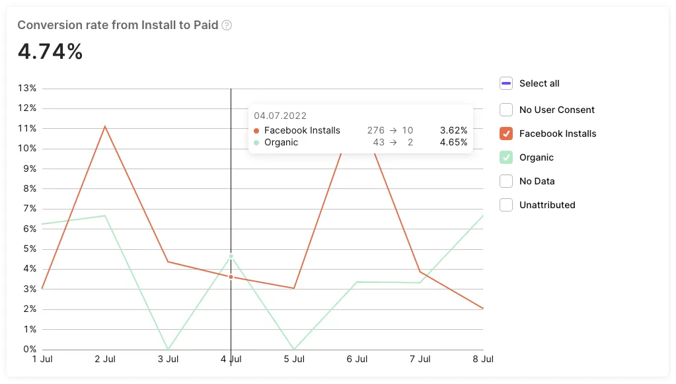Click the orange Facebook Installs point on 4 Jul
This screenshot has height=384, width=676.
(231, 277)
